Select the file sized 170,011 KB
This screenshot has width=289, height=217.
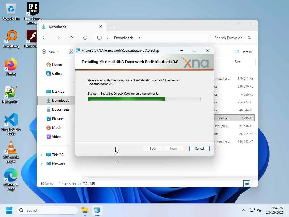click(x=234, y=79)
